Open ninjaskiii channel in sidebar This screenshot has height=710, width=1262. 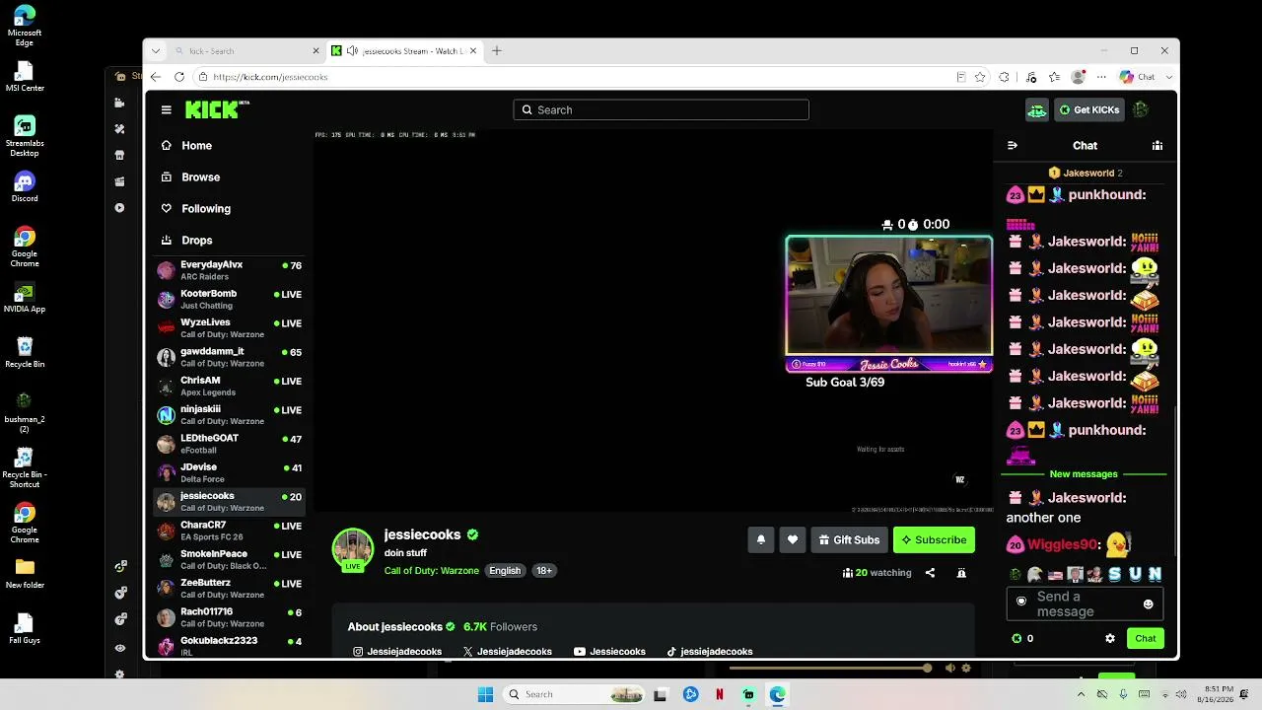click(x=229, y=414)
